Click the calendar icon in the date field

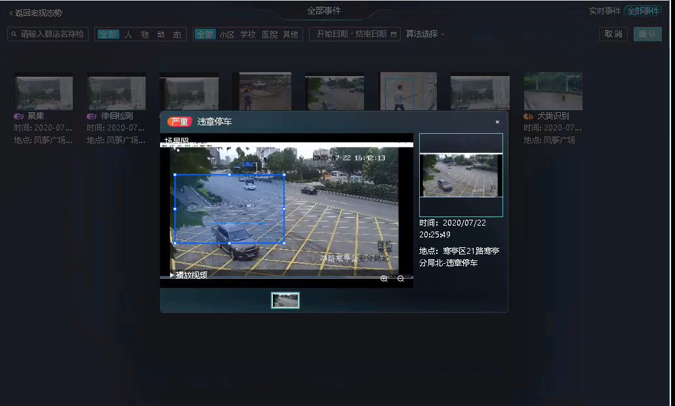click(394, 34)
